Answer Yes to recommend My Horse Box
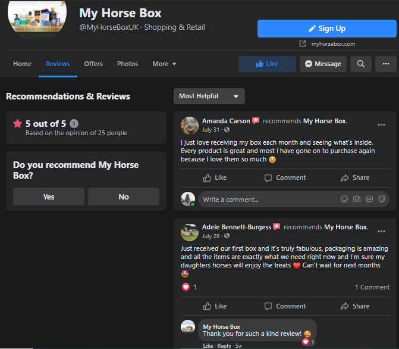 point(49,197)
